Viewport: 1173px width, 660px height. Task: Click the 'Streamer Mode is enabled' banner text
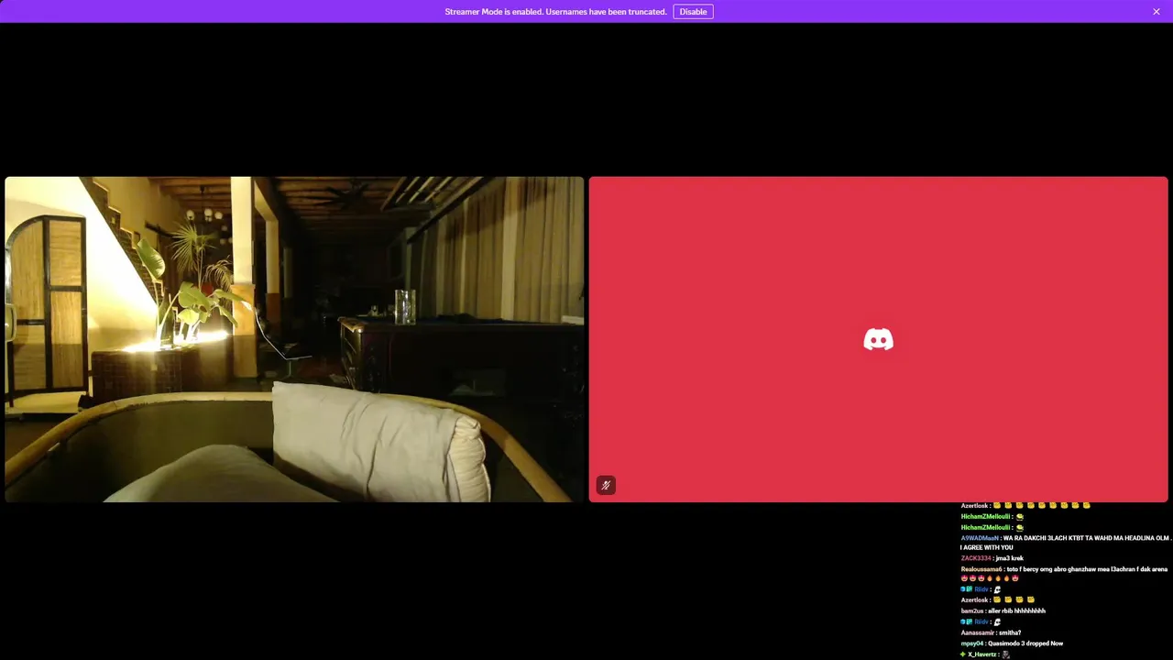(x=555, y=12)
